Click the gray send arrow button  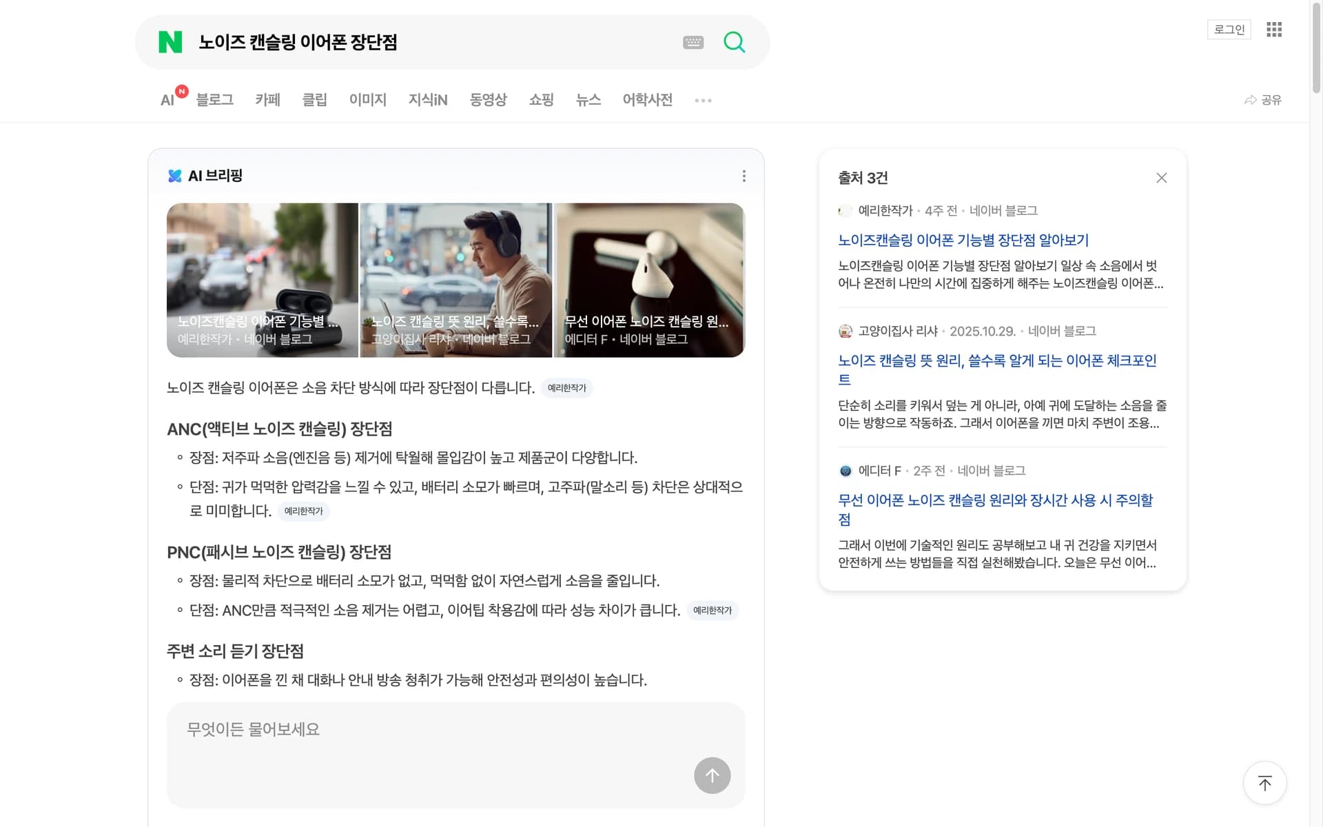point(712,776)
